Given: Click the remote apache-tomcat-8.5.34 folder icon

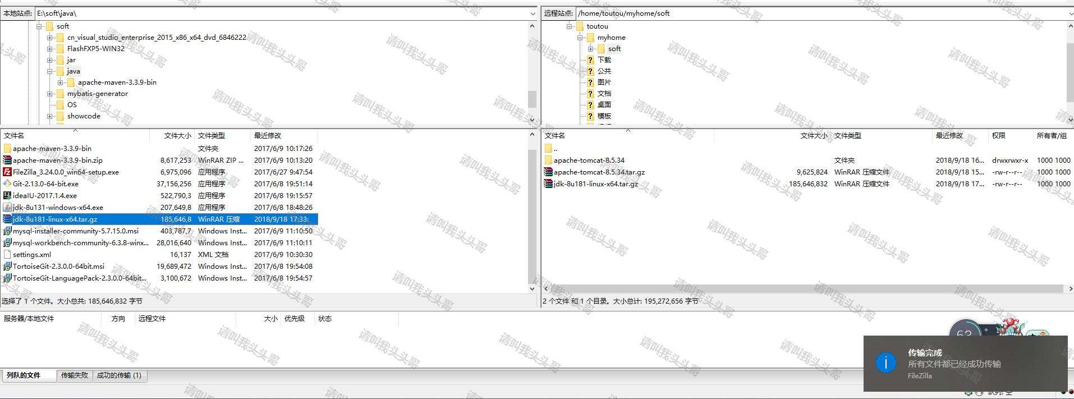Looking at the screenshot, I should click(548, 160).
